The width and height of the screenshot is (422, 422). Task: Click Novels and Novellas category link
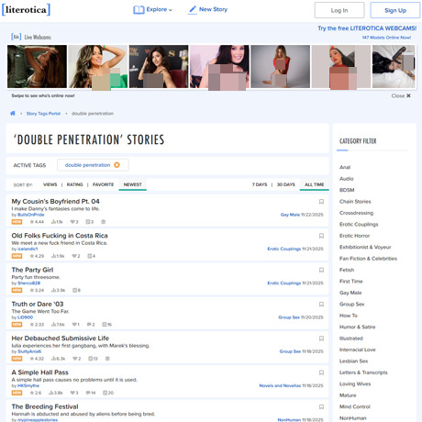(280, 385)
